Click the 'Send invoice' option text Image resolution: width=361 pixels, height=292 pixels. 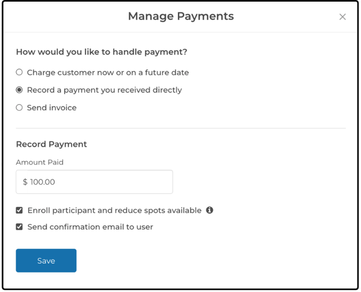click(52, 108)
